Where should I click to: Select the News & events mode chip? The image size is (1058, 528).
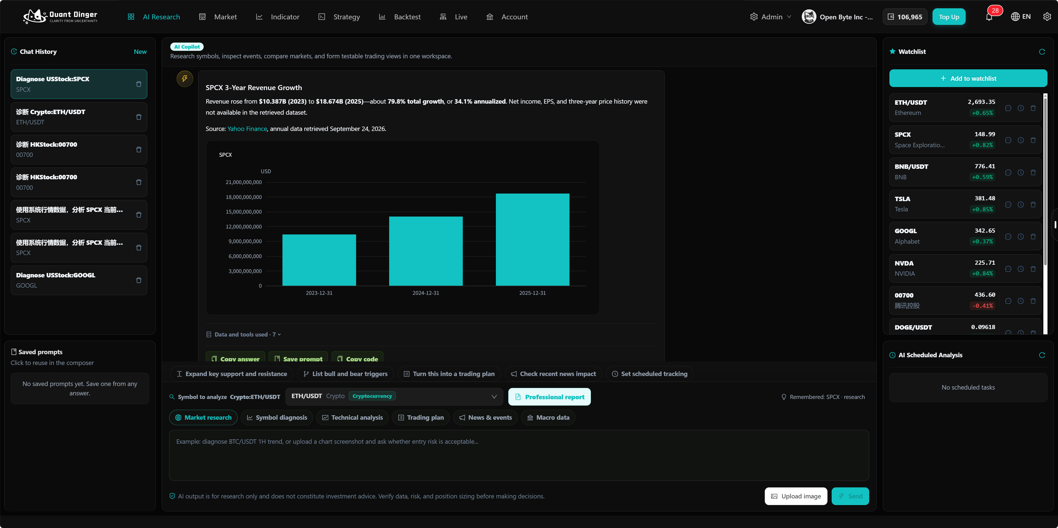tap(485, 417)
